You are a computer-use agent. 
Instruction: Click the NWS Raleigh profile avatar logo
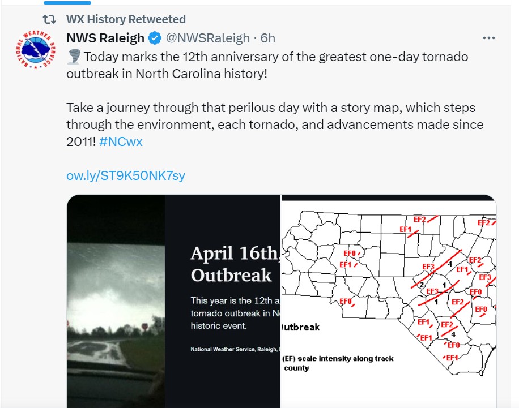[36, 50]
